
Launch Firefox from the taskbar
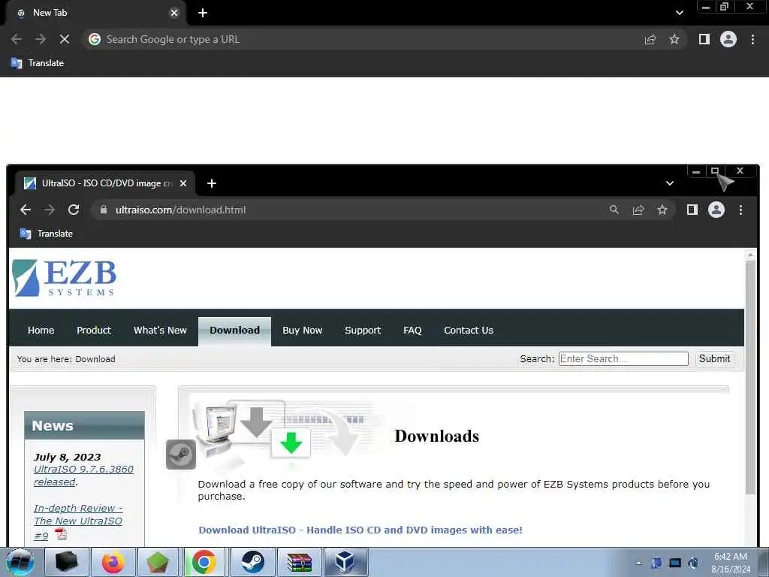113,562
